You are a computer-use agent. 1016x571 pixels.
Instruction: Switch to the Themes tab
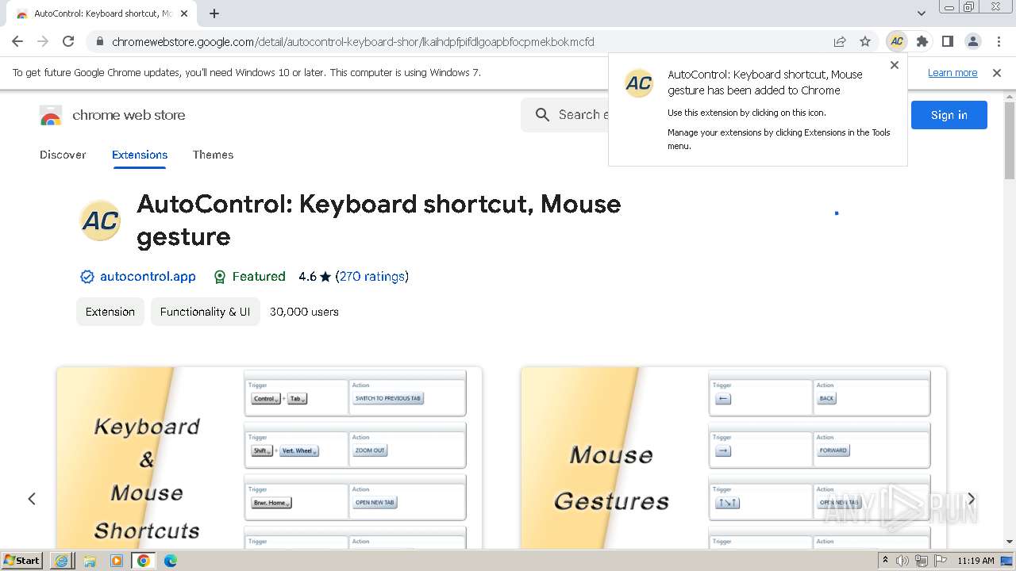213,155
